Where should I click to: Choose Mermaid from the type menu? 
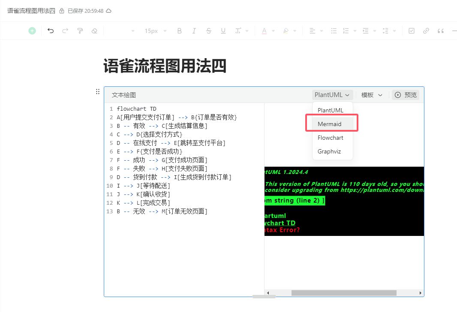(x=333, y=124)
